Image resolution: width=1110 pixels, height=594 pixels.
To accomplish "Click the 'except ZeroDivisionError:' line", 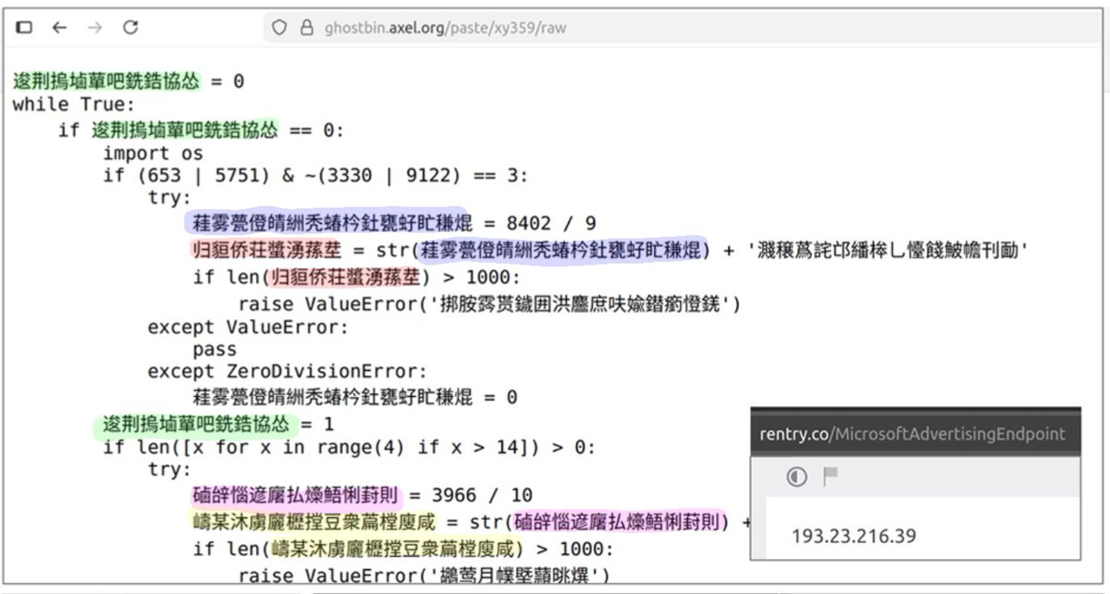I will (288, 372).
